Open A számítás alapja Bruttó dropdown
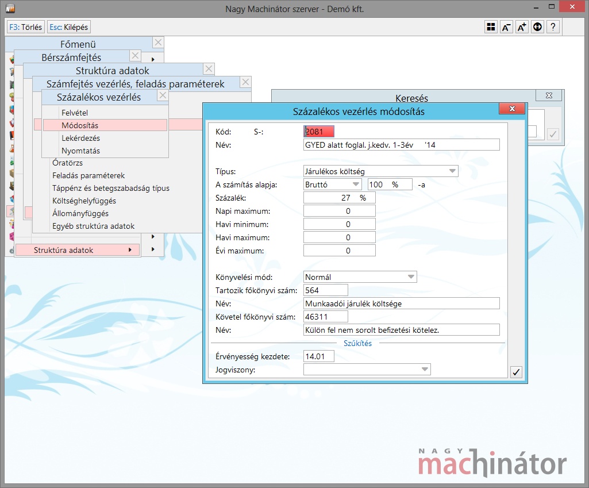Image resolution: width=589 pixels, height=488 pixels. point(333,185)
